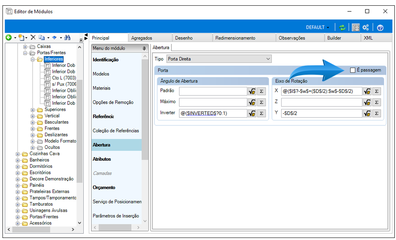Open the DEFAULT dropdown menu

click(318, 27)
